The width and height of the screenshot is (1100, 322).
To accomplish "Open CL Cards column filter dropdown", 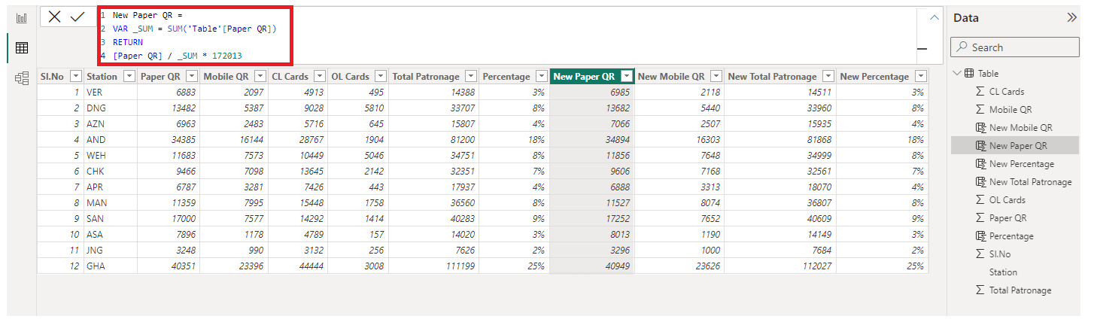I will point(319,77).
